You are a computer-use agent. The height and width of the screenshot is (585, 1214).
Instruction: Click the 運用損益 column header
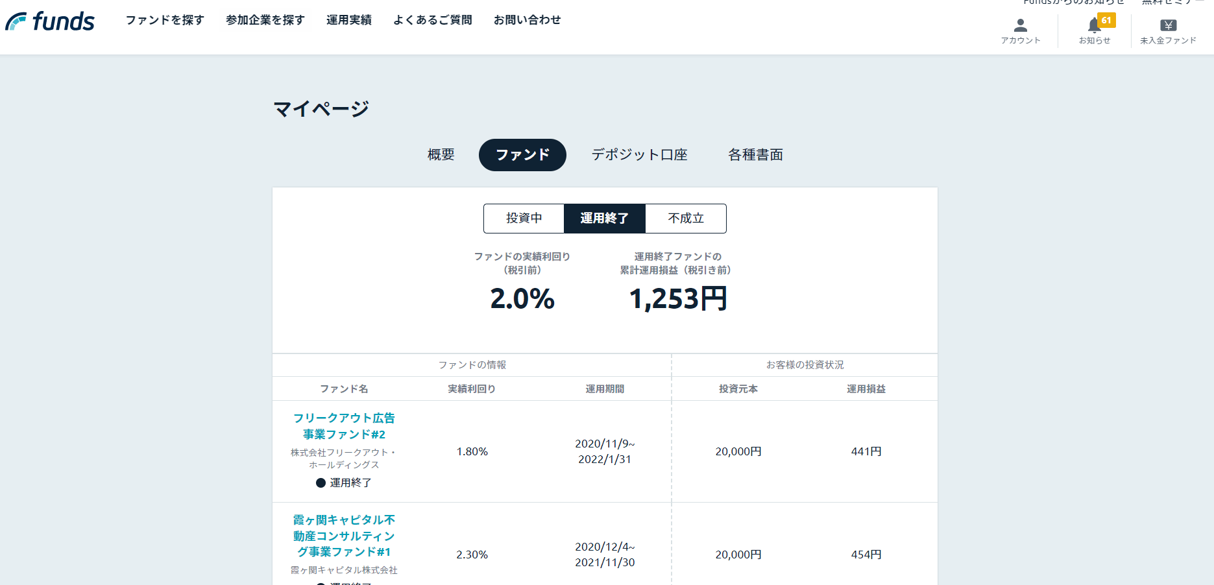click(x=866, y=389)
